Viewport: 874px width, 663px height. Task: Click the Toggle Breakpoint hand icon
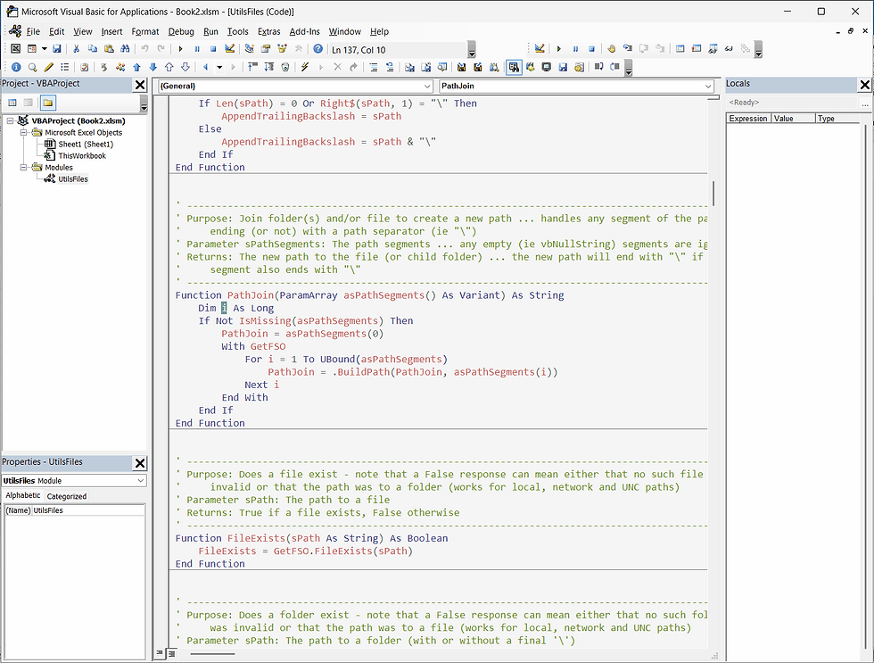point(612,49)
